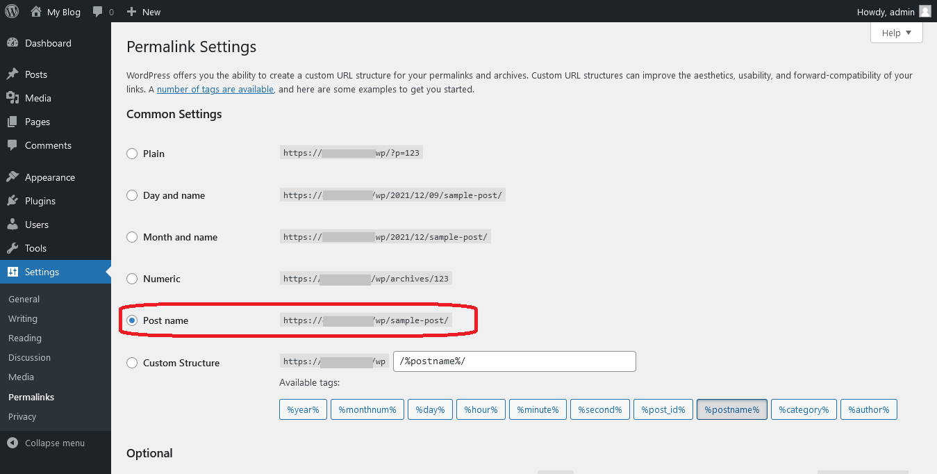Expand the Help dropdown tab
Image resolution: width=937 pixels, height=474 pixels.
click(896, 33)
